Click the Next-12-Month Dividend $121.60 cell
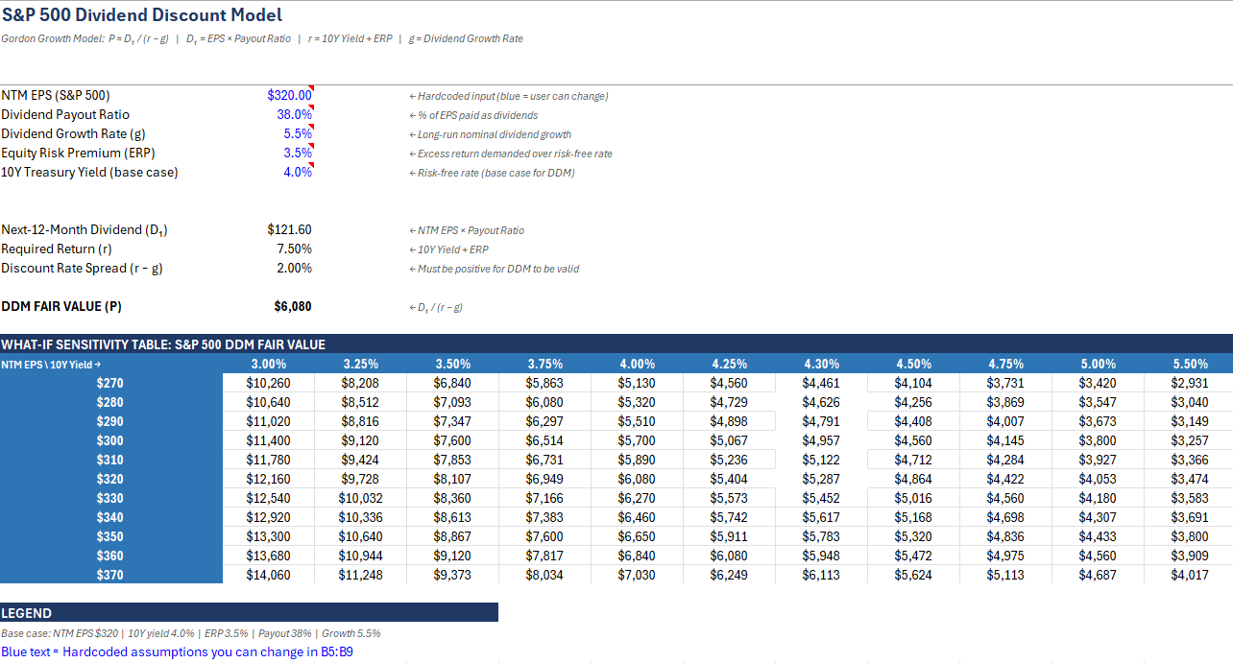 point(289,229)
